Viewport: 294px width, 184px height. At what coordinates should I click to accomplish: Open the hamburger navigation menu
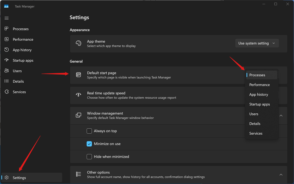tap(7, 18)
